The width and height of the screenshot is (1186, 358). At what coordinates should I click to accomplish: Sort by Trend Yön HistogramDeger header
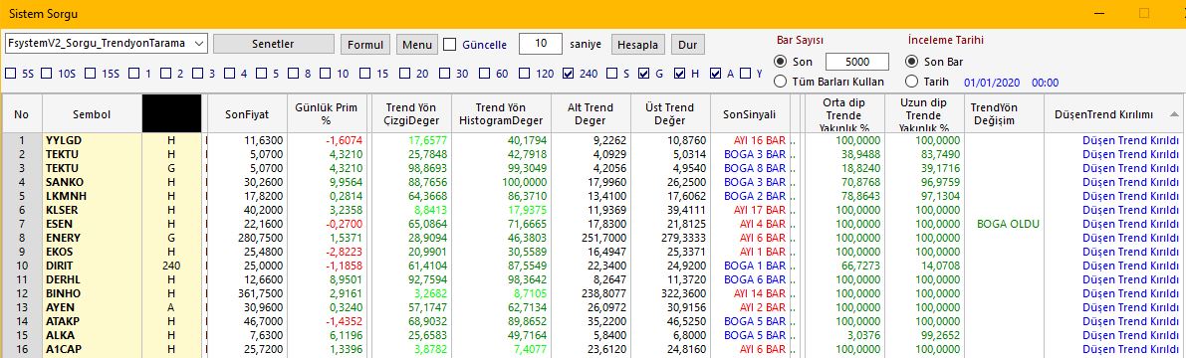tap(502, 114)
